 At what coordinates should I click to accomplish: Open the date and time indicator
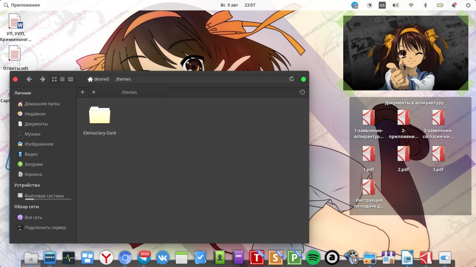click(238, 5)
